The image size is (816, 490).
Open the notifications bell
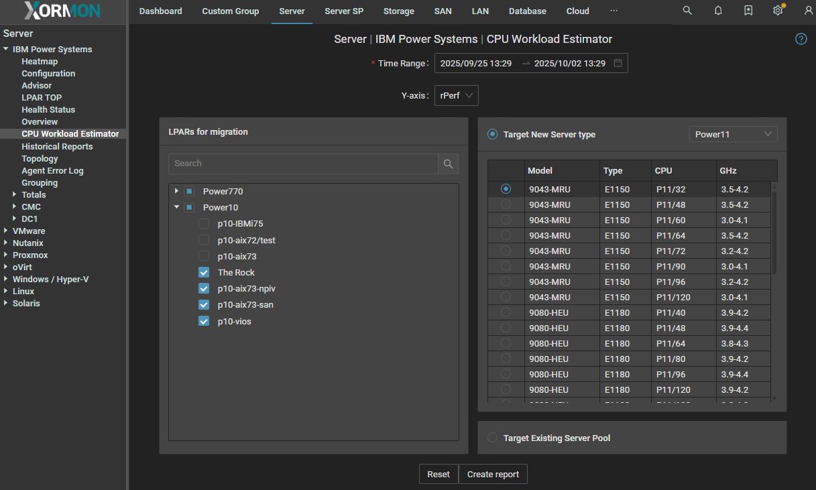(718, 11)
